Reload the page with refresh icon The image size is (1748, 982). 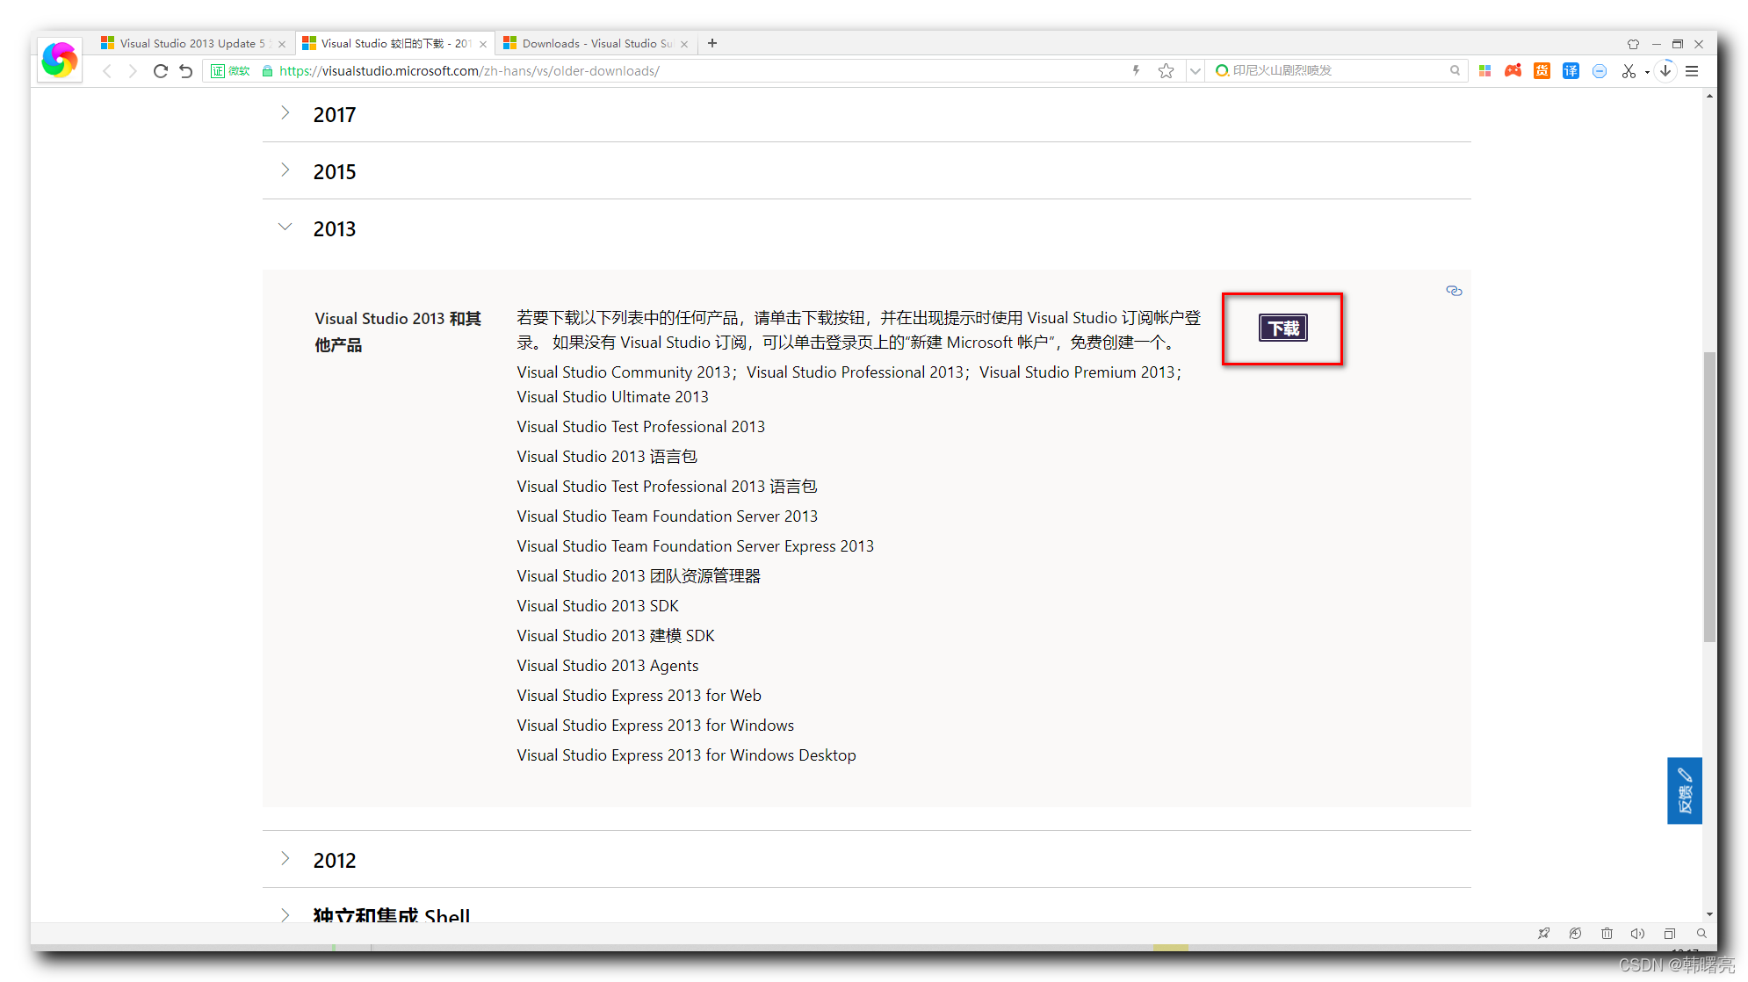pos(160,71)
